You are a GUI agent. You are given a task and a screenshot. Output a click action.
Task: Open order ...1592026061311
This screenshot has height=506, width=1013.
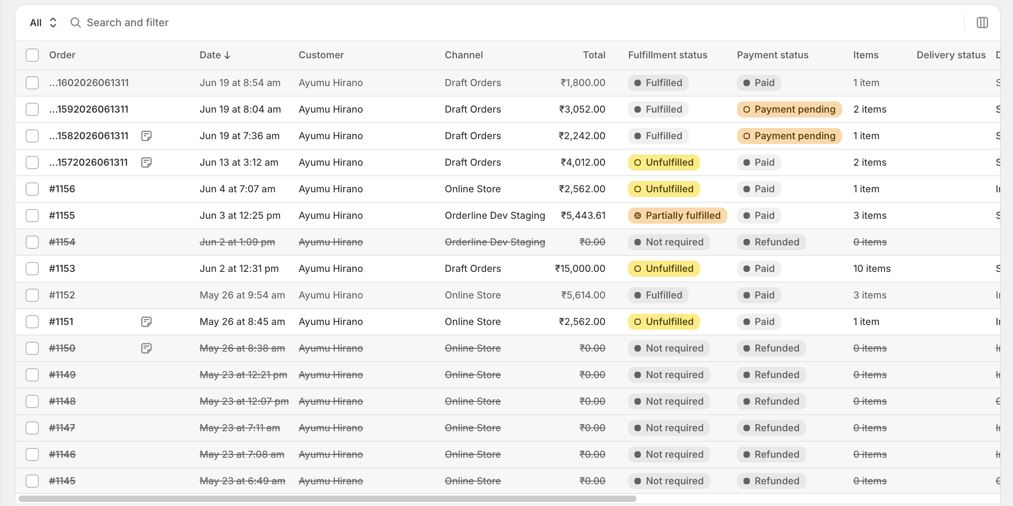click(x=89, y=109)
